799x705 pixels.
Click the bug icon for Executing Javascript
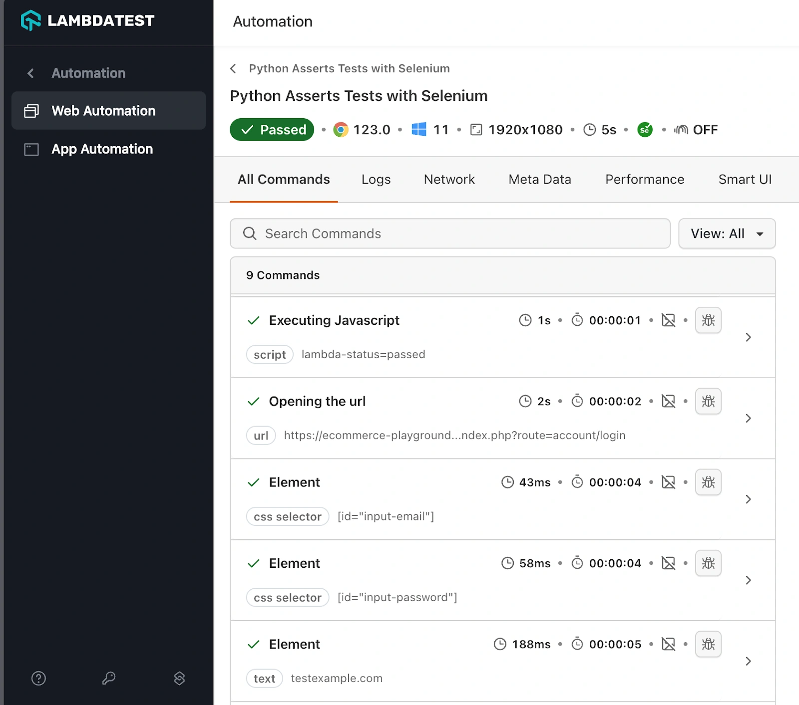708,320
